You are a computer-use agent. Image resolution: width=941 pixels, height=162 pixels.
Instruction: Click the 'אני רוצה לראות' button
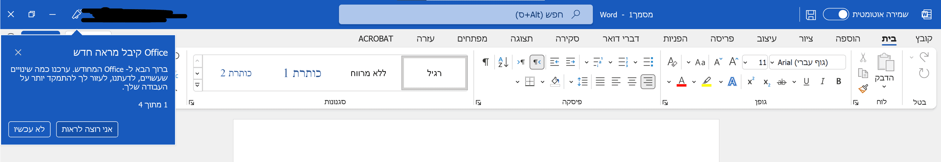(x=87, y=129)
